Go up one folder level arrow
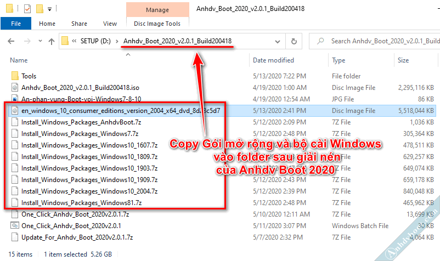Viewport: 440px width, 261px height. pos(52,42)
